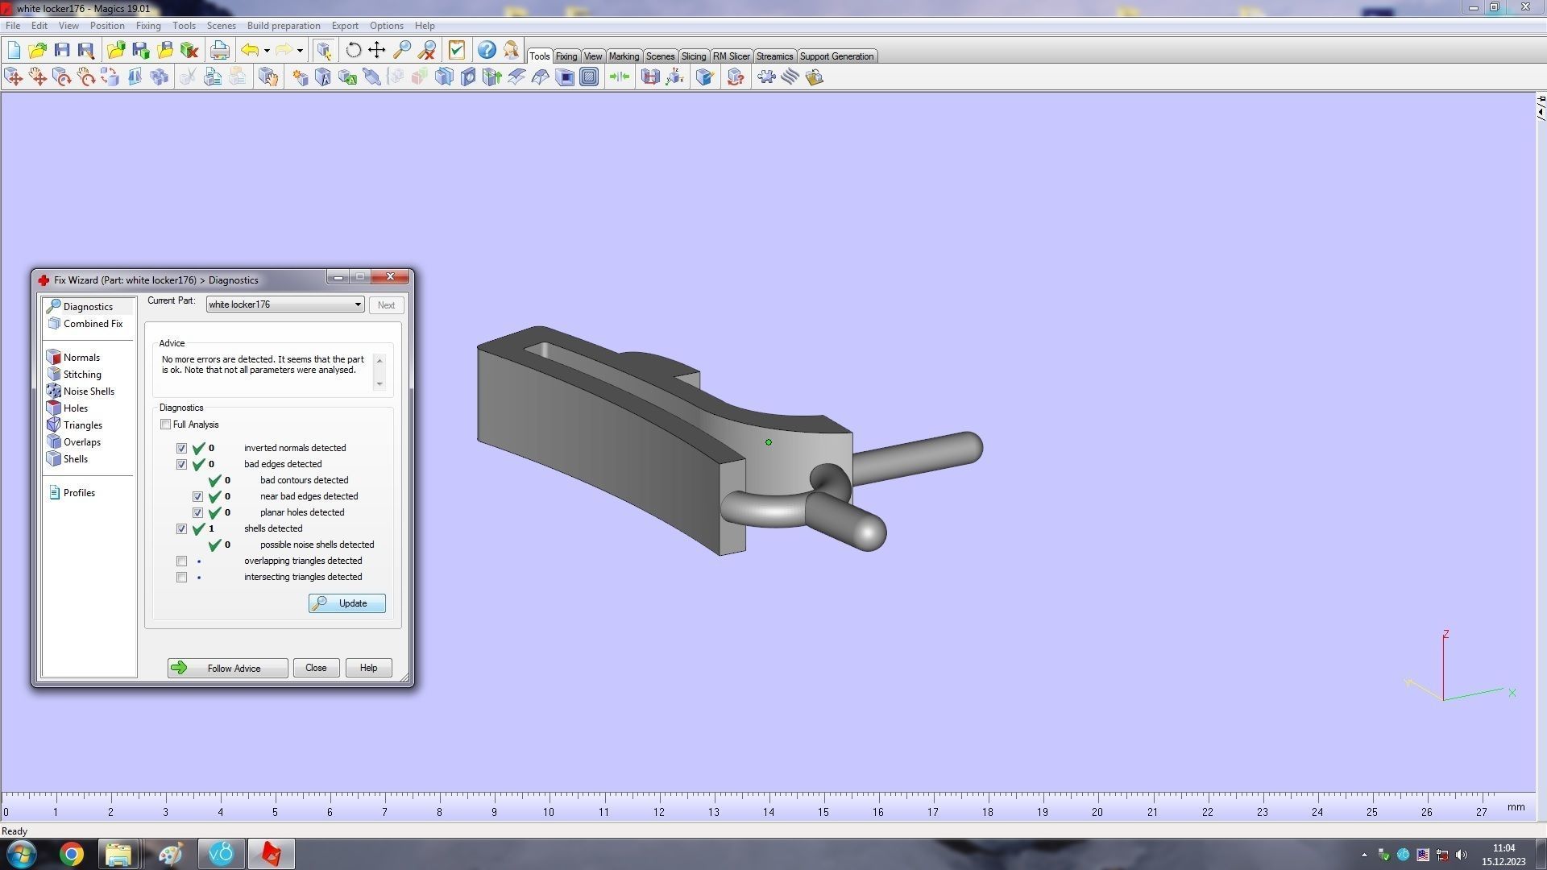Expand the Redo history dropdown arrow
Screen dimensions: 1547x870
pos(300,51)
